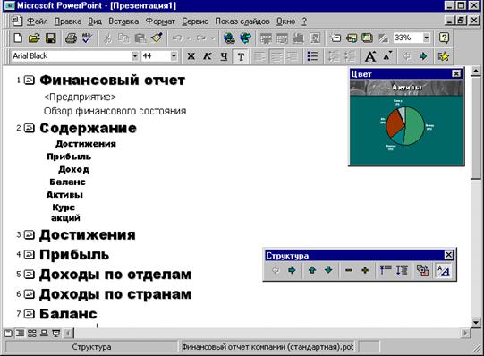
Task: Toggle bold Ж formatting button
Action: click(x=191, y=56)
